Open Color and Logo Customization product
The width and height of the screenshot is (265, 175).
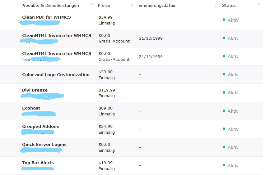56,74
